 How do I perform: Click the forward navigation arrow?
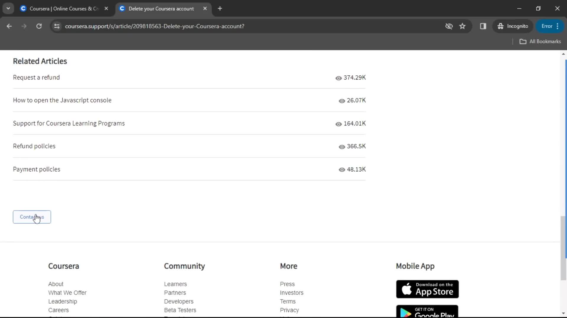pos(24,26)
